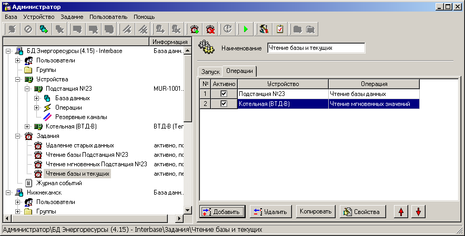This screenshot has width=465, height=236.
Task: Click the Чтение базы данных operation cell
Action: click(x=374, y=94)
